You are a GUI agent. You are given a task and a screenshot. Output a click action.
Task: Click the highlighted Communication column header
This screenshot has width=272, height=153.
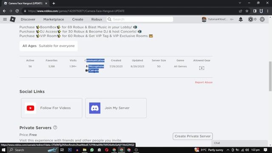pyautogui.click(x=94, y=60)
